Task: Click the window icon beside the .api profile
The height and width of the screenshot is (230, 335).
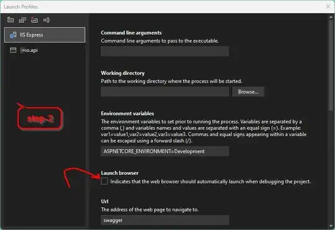Action: [13, 50]
